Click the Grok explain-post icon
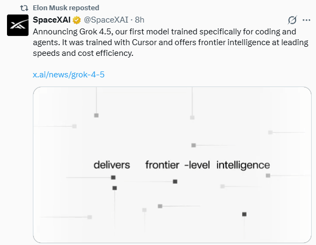 click(292, 20)
